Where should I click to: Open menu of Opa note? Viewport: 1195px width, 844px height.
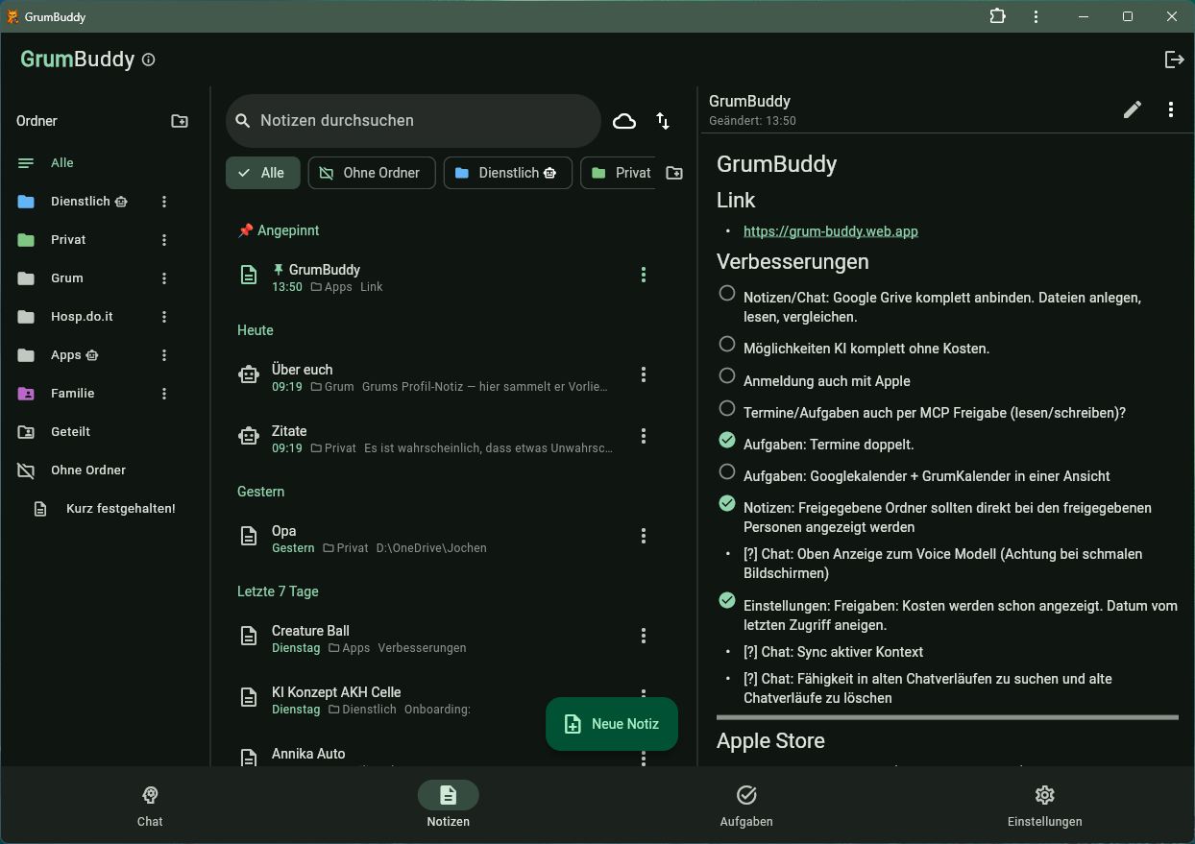644,536
